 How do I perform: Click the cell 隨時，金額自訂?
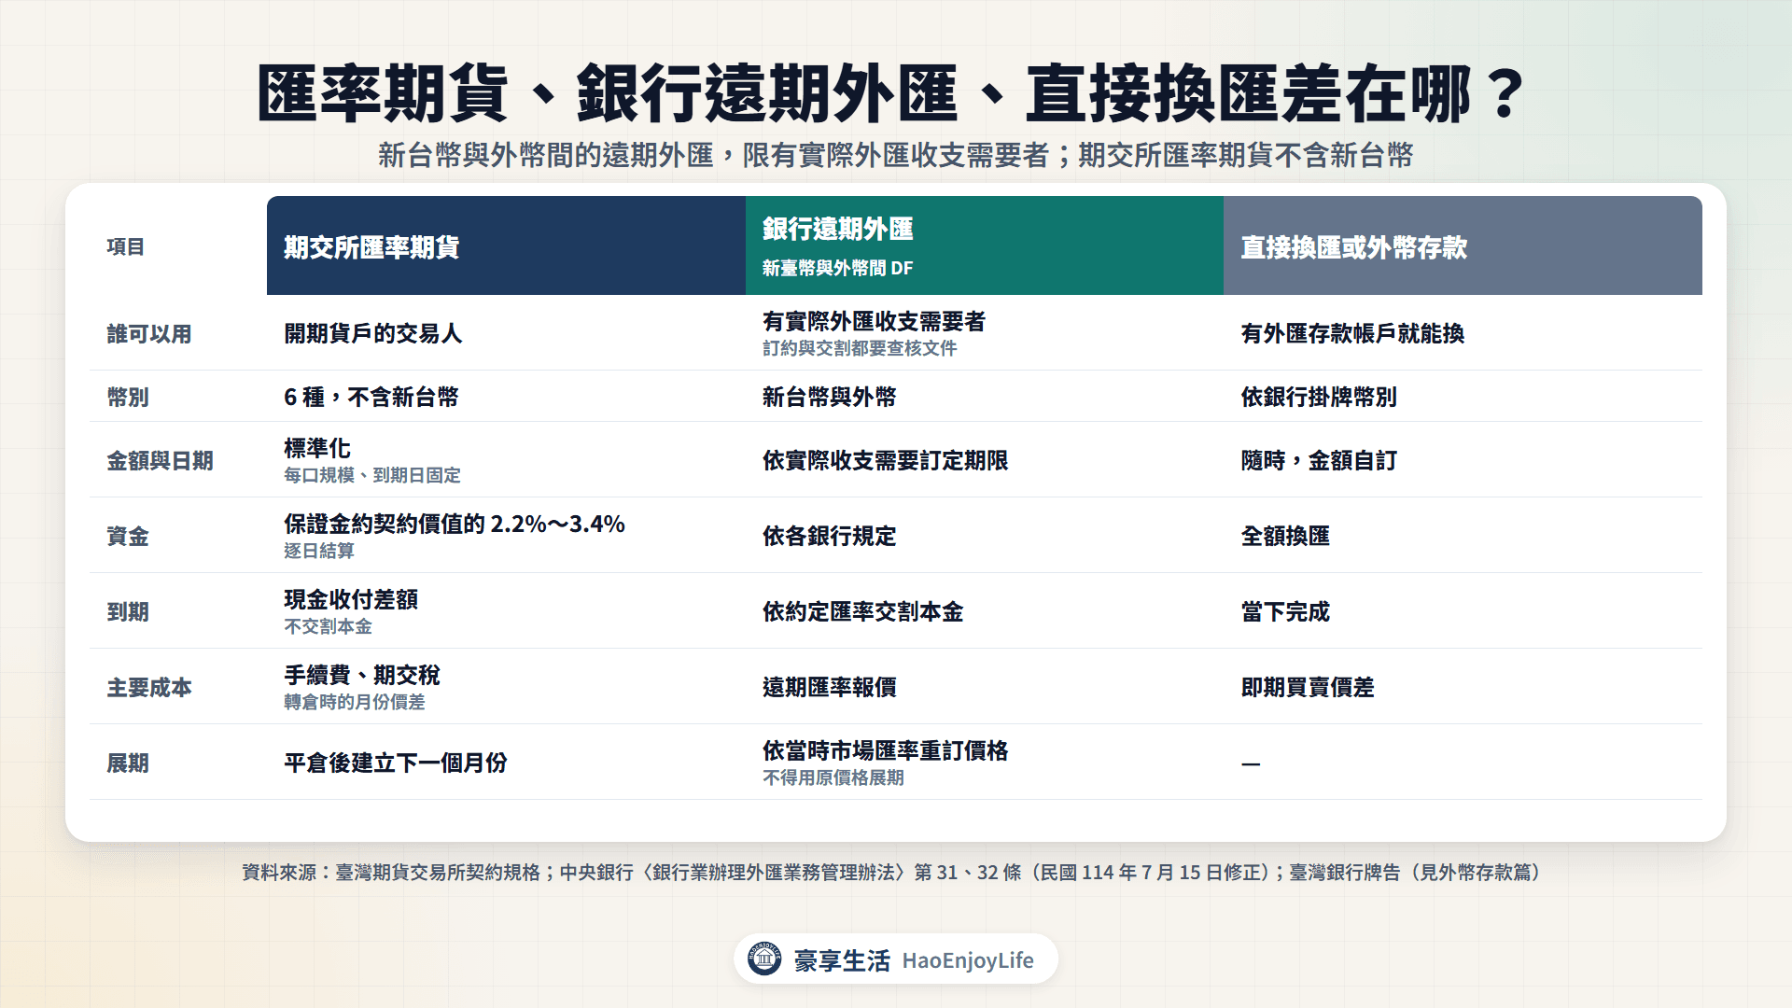tap(1319, 460)
